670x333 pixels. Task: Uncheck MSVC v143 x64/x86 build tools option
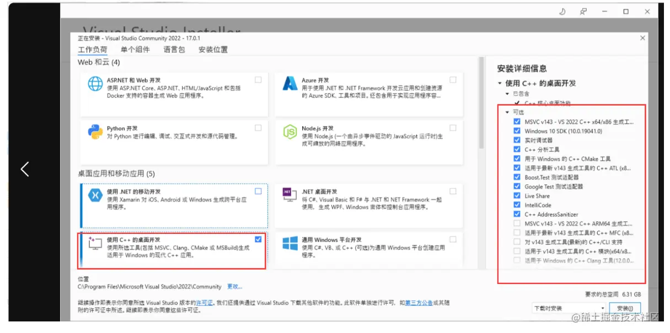[517, 122]
